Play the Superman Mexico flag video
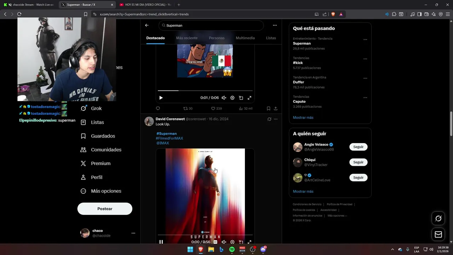Image resolution: width=453 pixels, height=255 pixels. point(161,98)
